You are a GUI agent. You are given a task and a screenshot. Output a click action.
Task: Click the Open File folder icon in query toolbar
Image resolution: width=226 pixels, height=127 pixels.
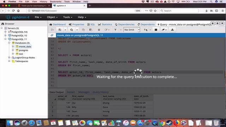[x=52, y=30]
